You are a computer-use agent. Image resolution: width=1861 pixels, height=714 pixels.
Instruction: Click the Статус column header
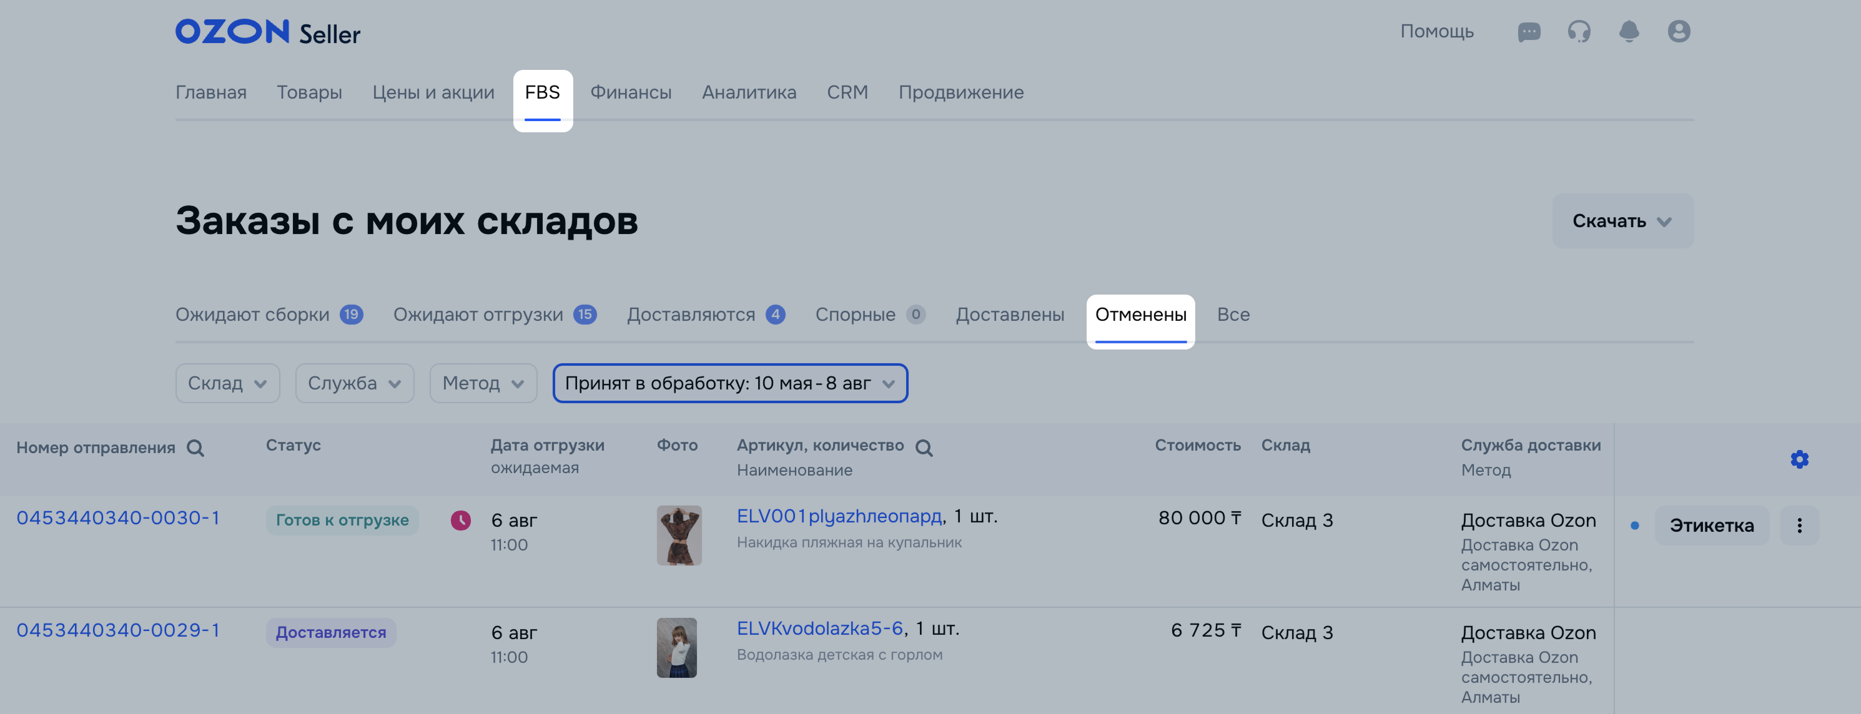(294, 446)
